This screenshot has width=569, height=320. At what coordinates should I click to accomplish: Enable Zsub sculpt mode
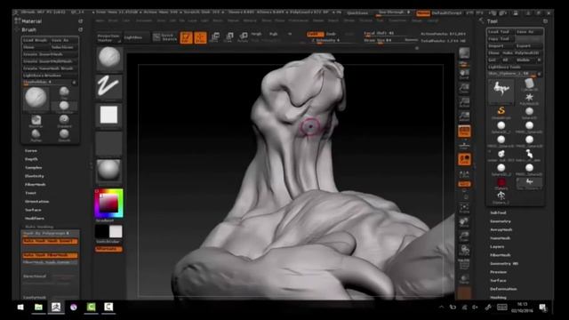click(x=331, y=34)
